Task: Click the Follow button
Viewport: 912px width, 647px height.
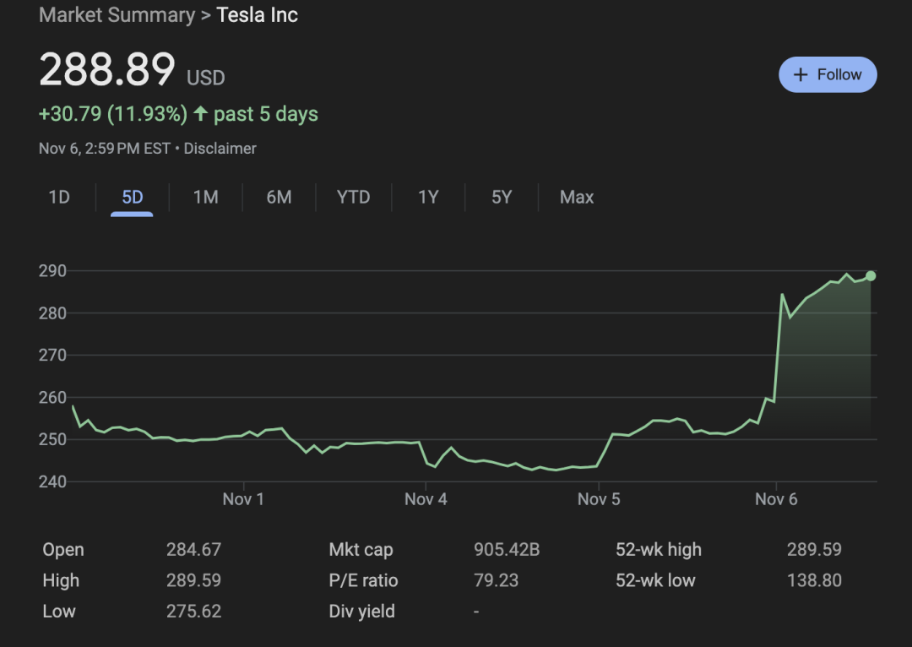Action: click(828, 74)
